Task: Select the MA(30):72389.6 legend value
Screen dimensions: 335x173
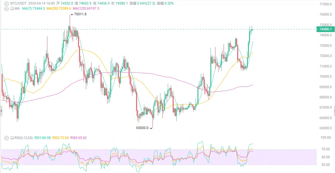Action: [59, 9]
